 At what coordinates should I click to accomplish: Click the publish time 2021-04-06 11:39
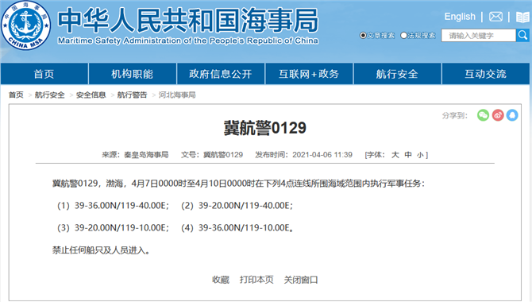322,155
